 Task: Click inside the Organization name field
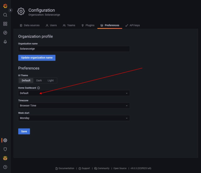[74, 49]
